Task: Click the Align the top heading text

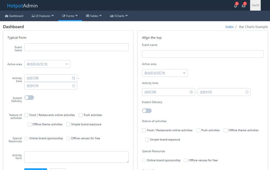Action: 152,38
